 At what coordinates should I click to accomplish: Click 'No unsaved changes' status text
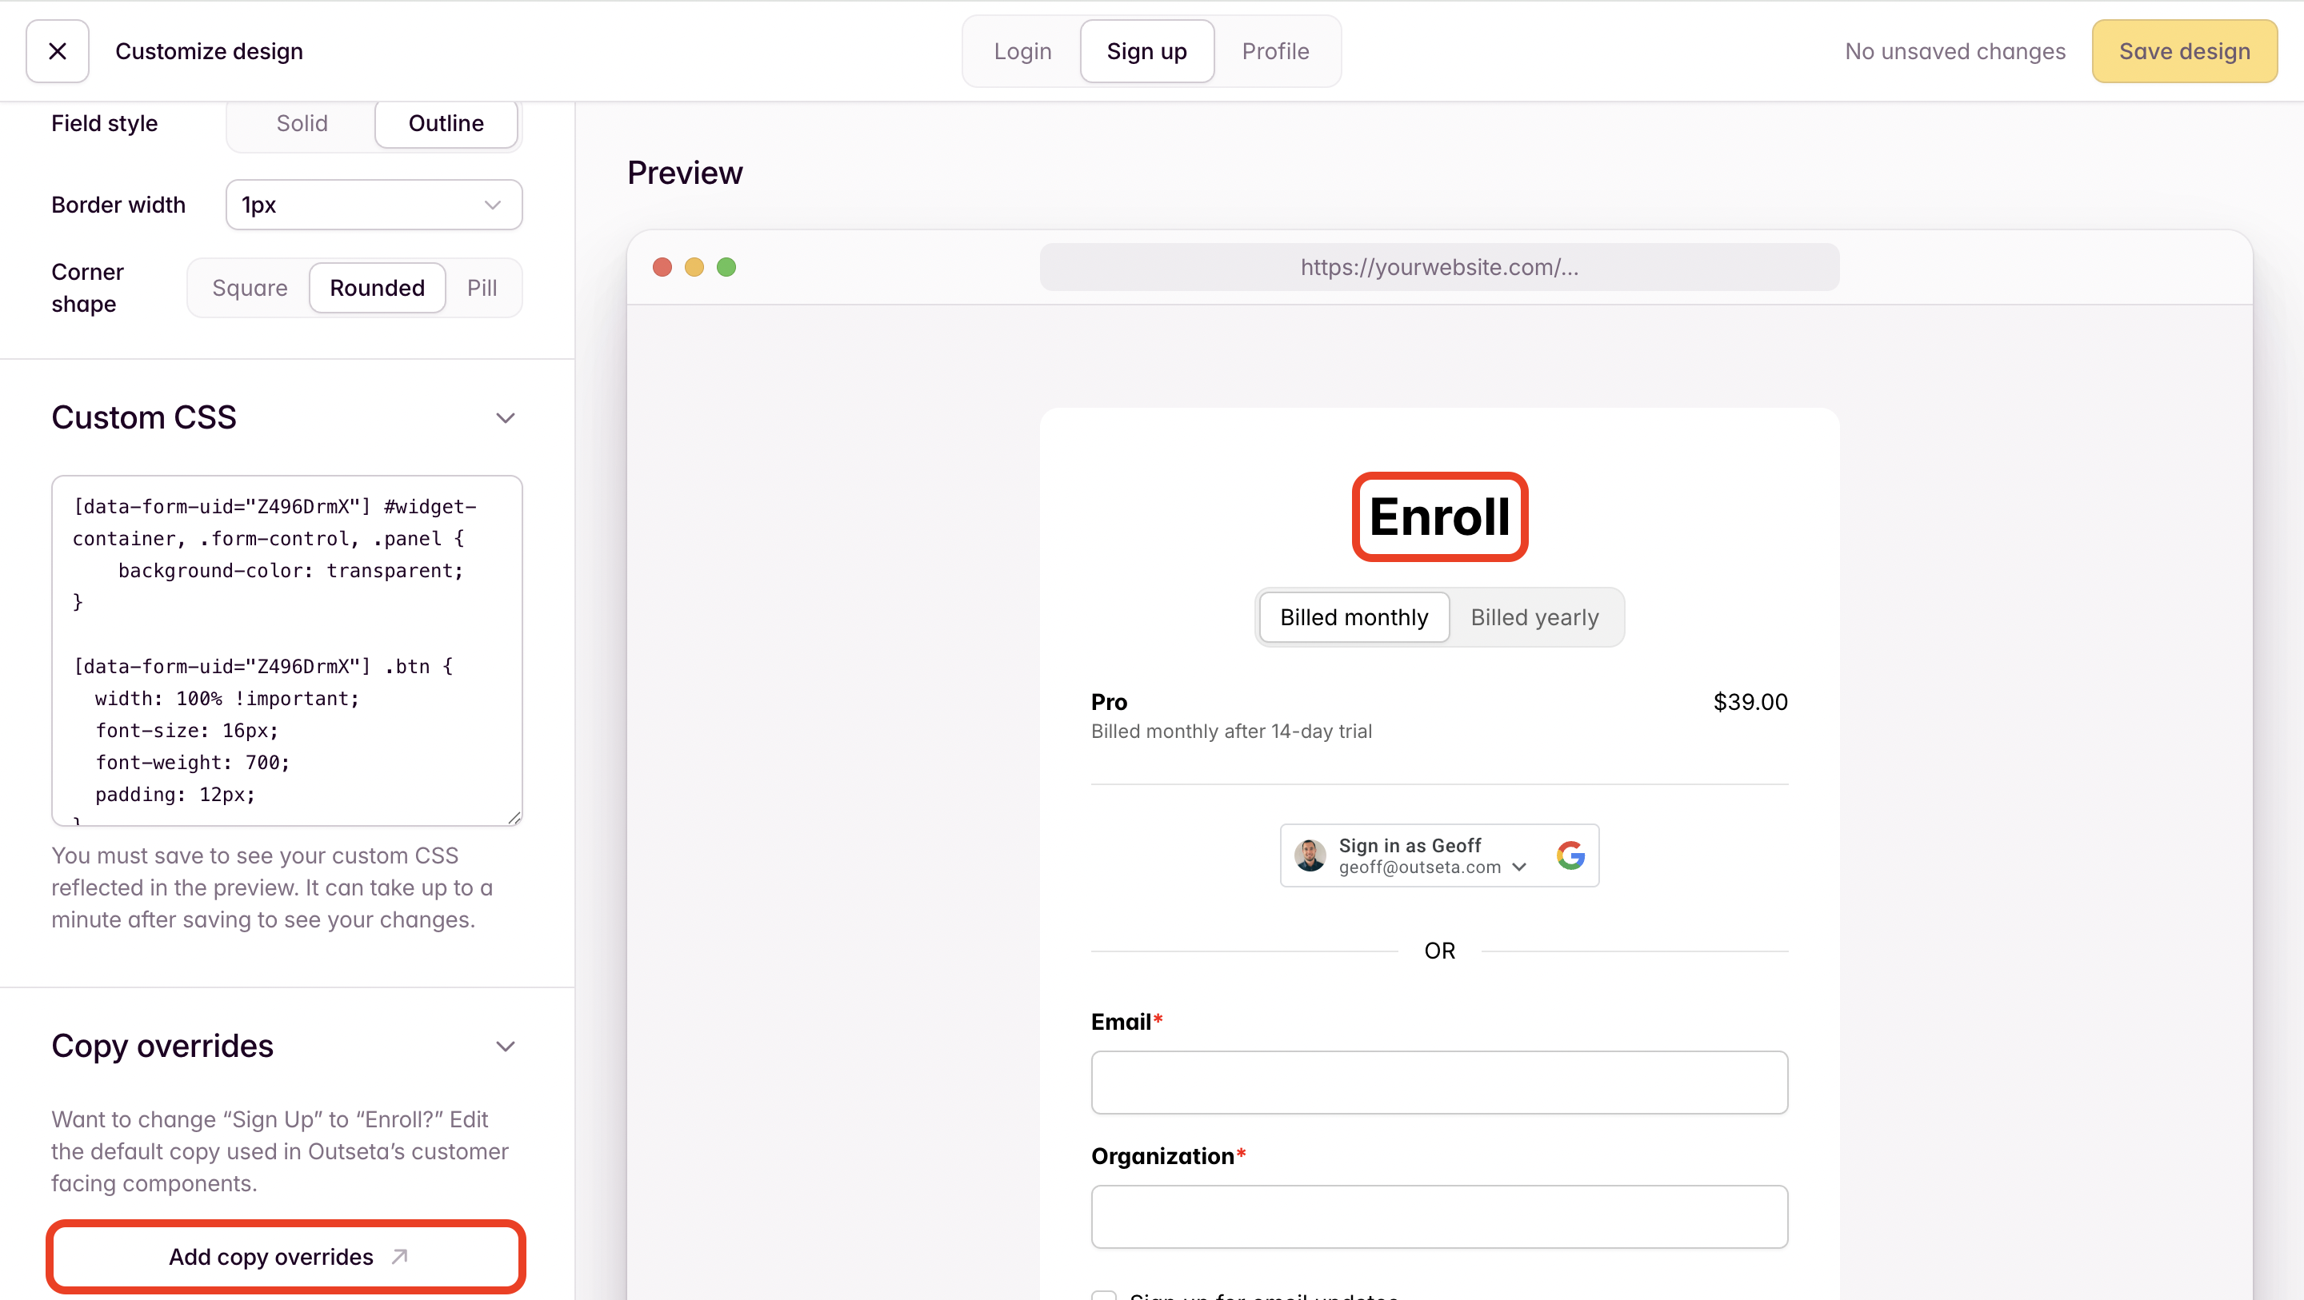coord(1955,51)
